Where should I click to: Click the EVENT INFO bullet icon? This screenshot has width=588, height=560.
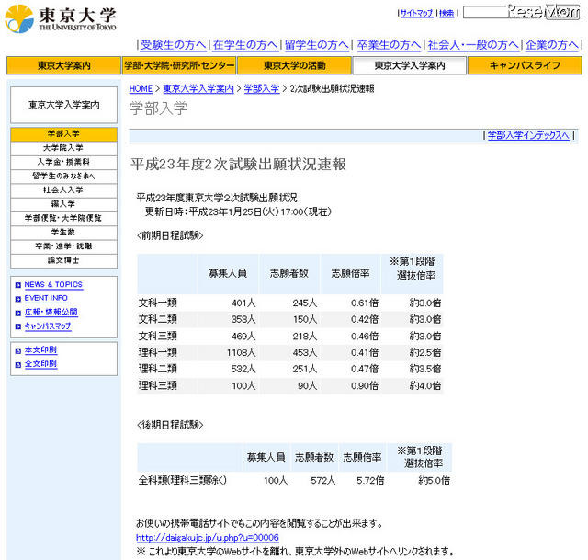[18, 299]
